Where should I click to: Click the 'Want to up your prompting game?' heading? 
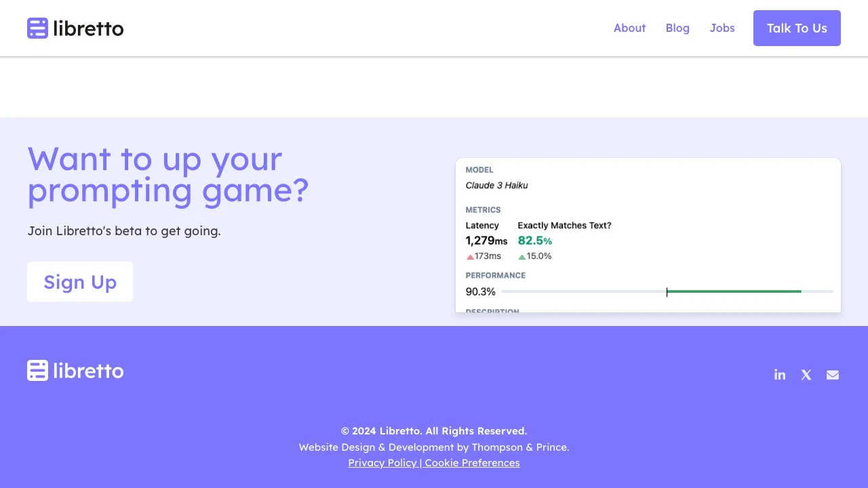coord(168,174)
